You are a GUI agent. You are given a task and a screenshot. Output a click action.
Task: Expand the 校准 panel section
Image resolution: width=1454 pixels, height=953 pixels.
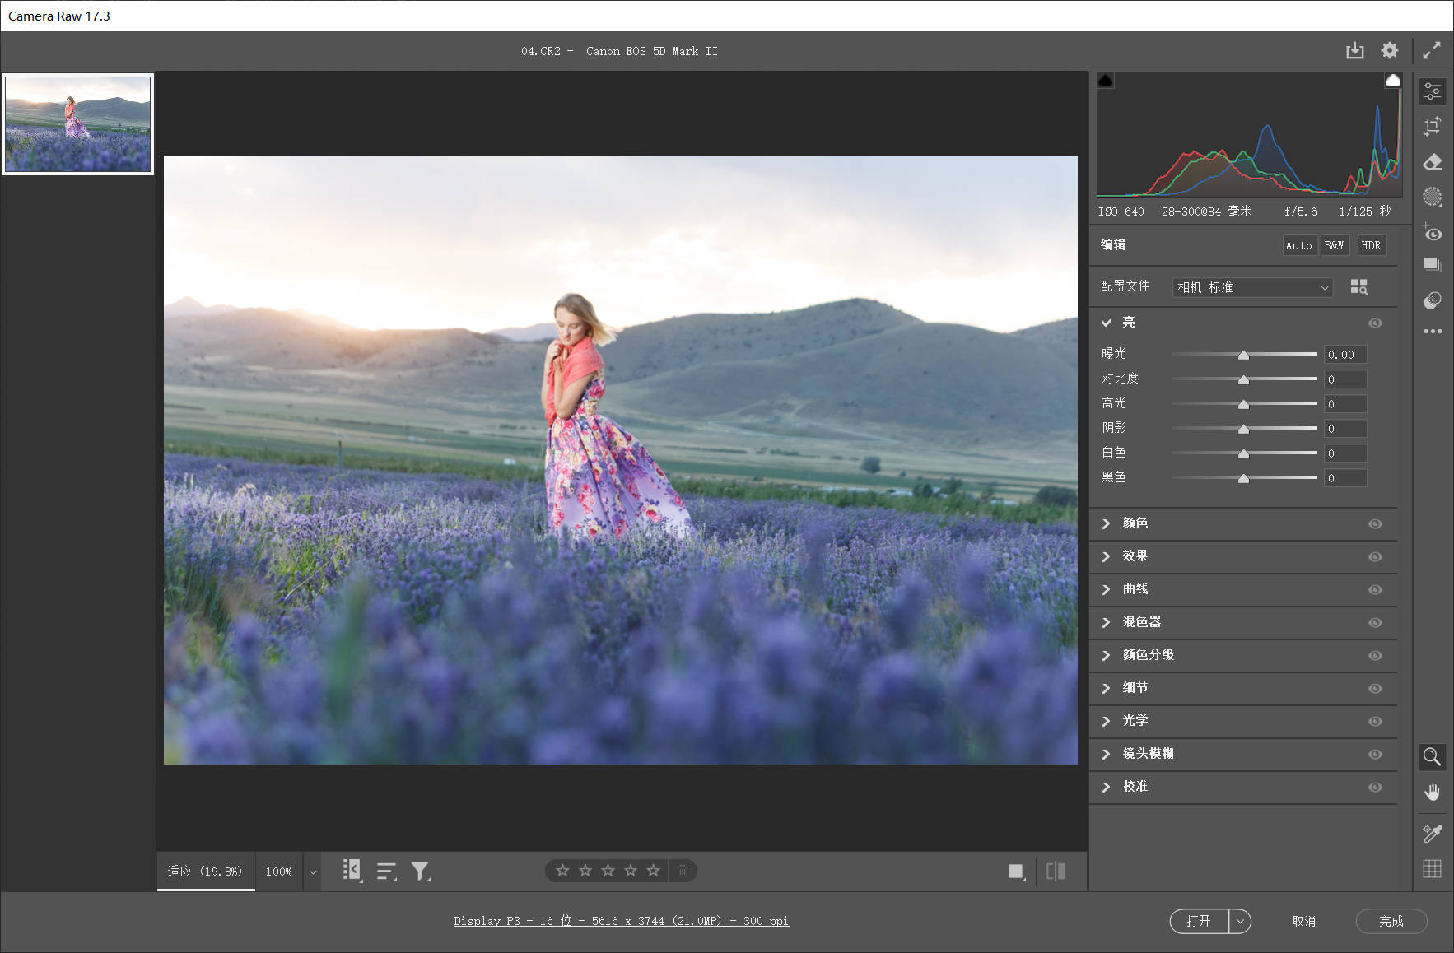coord(1106,787)
